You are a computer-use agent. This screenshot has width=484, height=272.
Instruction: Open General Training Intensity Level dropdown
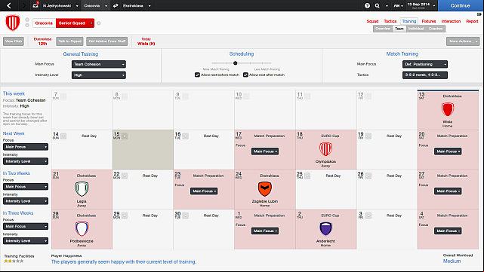point(99,75)
